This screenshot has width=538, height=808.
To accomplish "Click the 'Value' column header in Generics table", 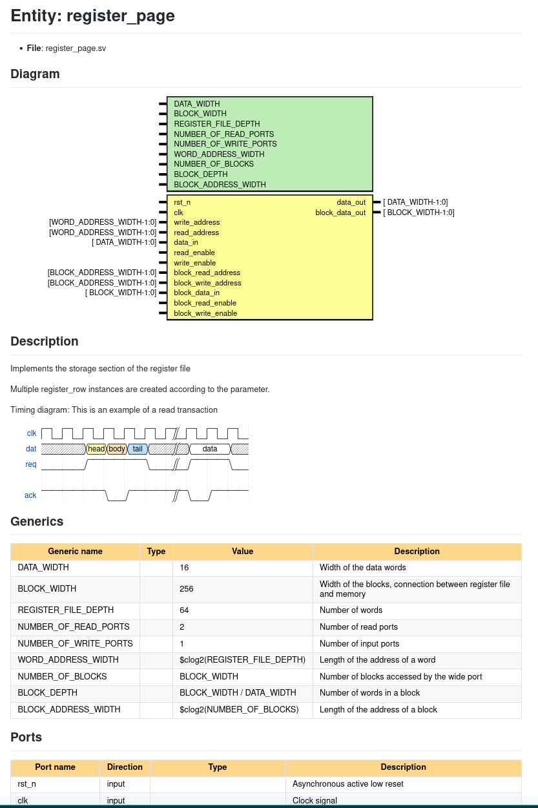I will tap(242, 552).
